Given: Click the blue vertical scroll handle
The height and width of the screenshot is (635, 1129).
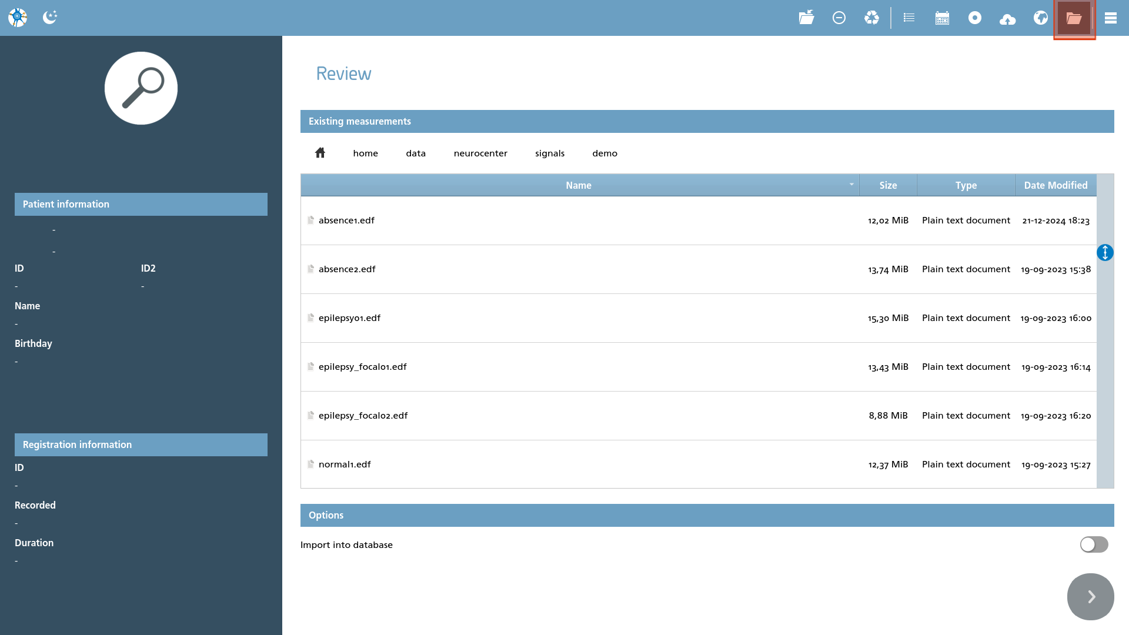Looking at the screenshot, I should 1105,253.
